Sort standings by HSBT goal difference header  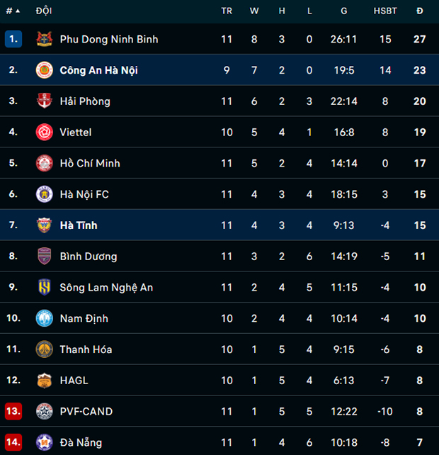(x=385, y=11)
